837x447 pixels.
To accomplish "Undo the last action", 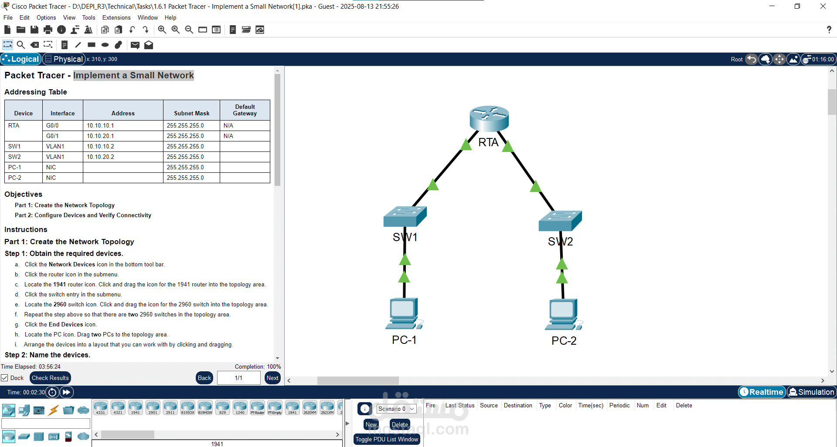I will (132, 30).
